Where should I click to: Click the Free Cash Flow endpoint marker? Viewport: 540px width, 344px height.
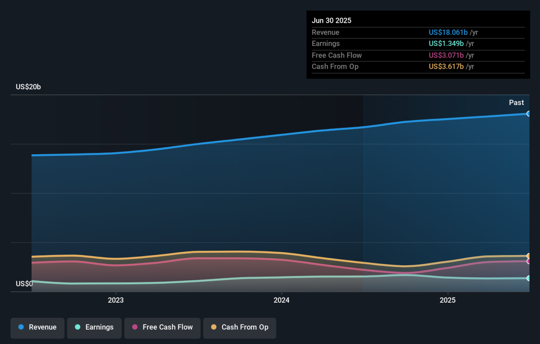(529, 261)
